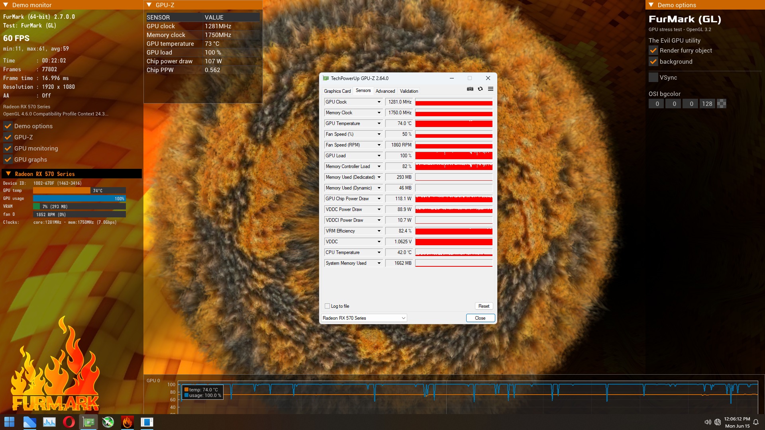
Task: Collapse the Demo monitor panel
Action: coord(6,5)
